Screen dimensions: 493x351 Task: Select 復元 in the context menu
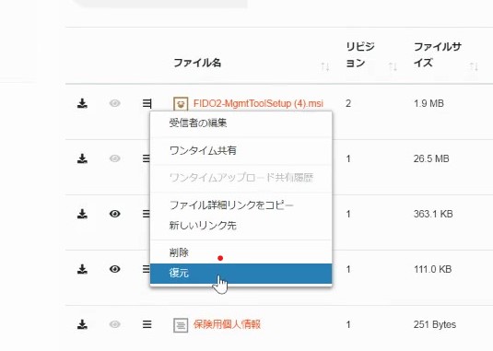241,274
